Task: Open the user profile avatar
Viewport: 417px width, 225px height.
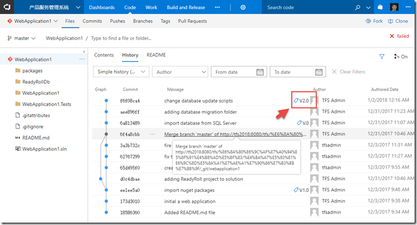Action: 394,7
